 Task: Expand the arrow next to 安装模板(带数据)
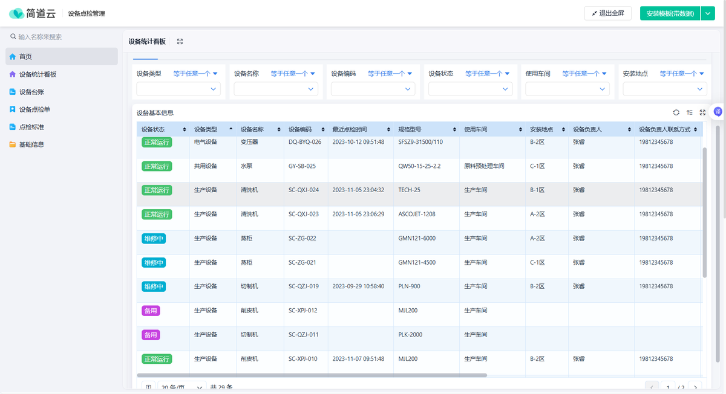[x=708, y=13]
